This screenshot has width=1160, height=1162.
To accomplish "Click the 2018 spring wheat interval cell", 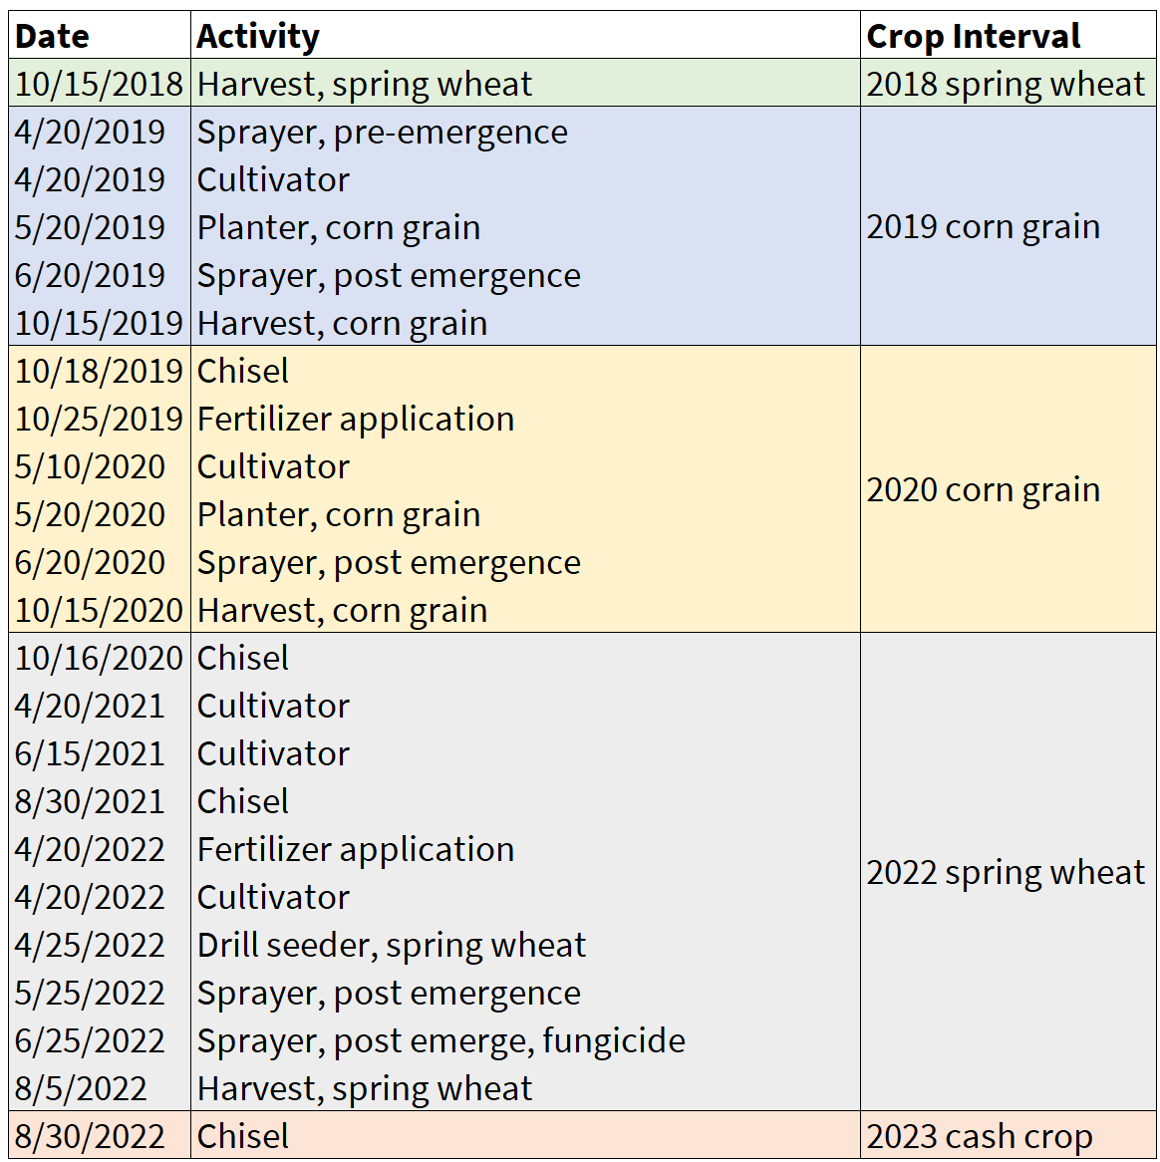I will [1006, 84].
